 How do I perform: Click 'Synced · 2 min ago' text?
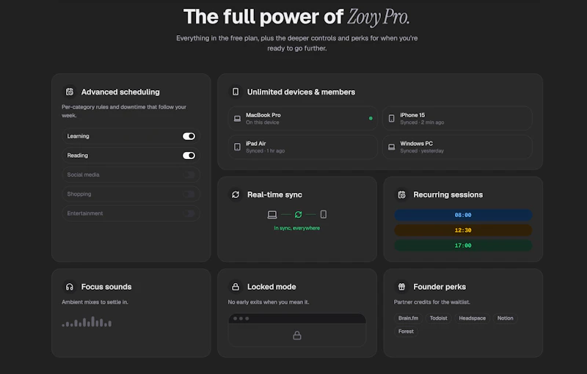pos(422,122)
